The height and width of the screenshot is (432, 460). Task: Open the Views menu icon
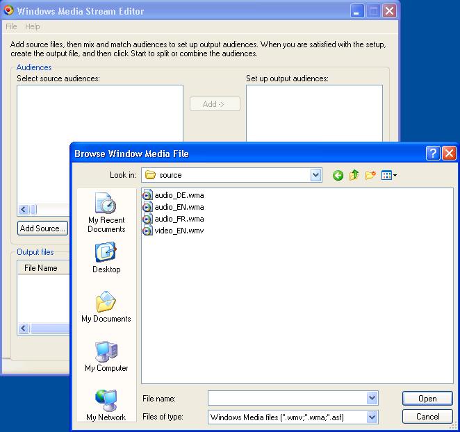pos(388,176)
